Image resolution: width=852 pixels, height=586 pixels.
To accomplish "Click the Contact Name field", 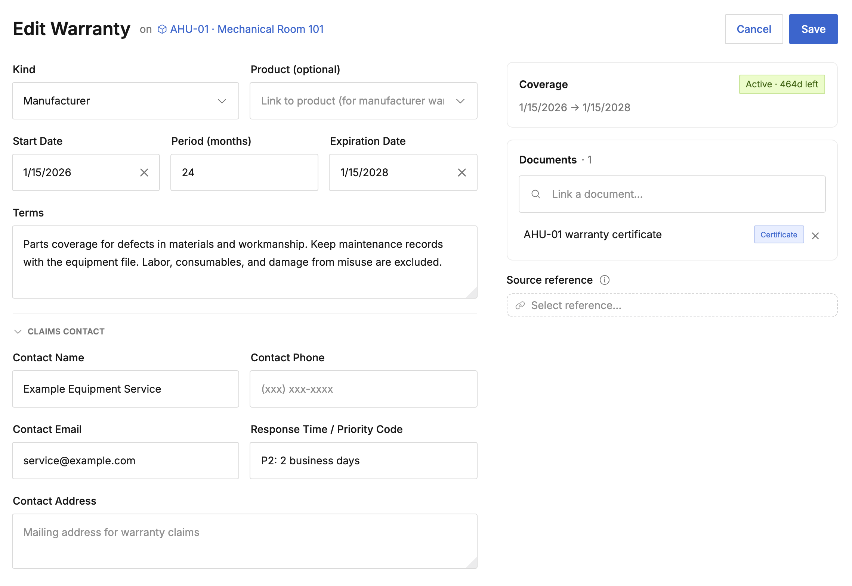I will [126, 389].
